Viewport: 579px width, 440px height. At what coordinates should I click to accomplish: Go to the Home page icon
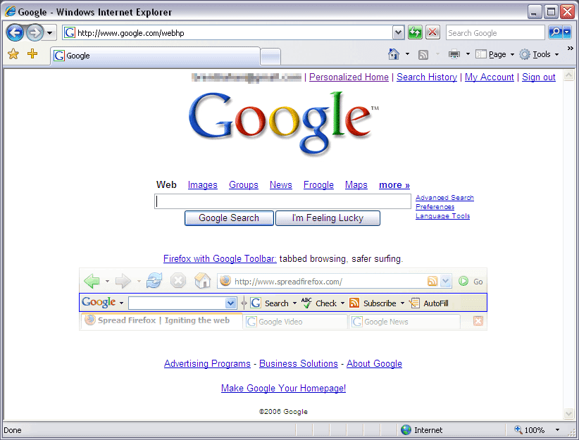[394, 54]
